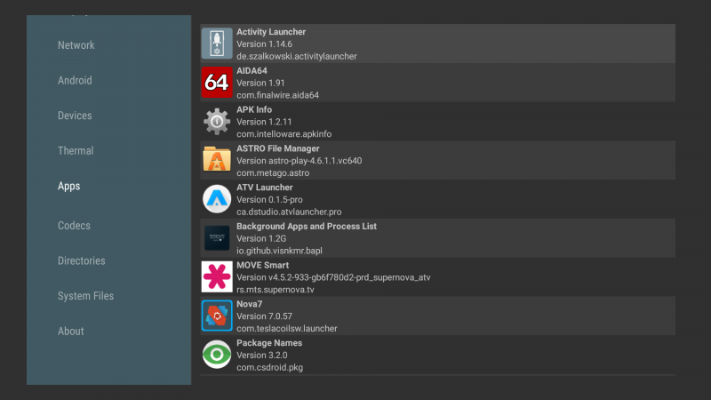Click package name com.finalwire.aida64
This screenshot has height=400, width=711.
(277, 95)
